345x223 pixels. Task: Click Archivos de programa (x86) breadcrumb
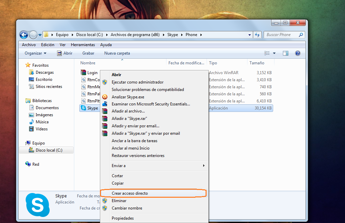click(135, 35)
